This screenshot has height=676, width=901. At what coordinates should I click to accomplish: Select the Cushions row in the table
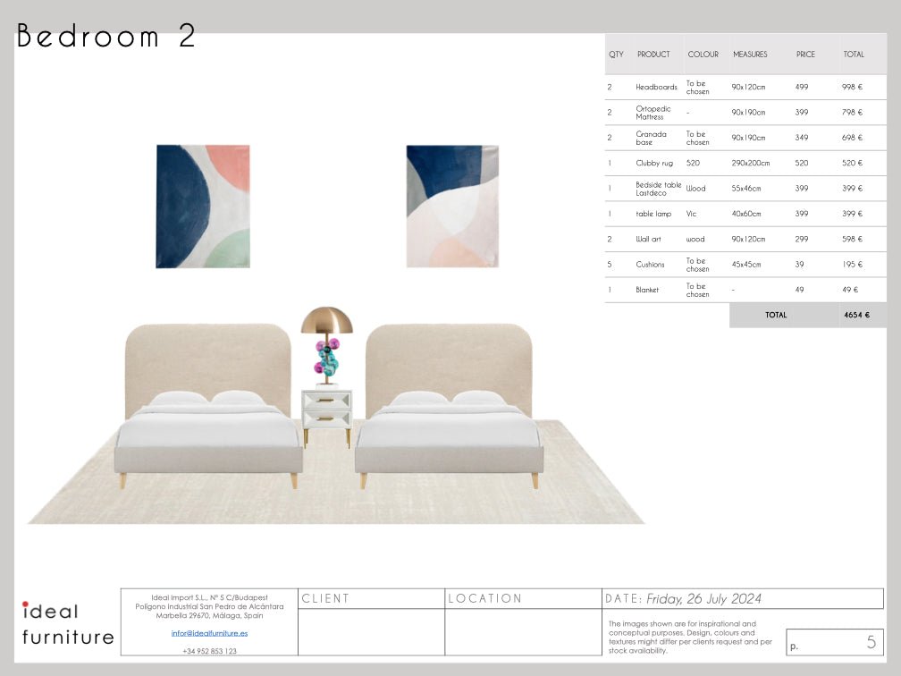point(745,265)
